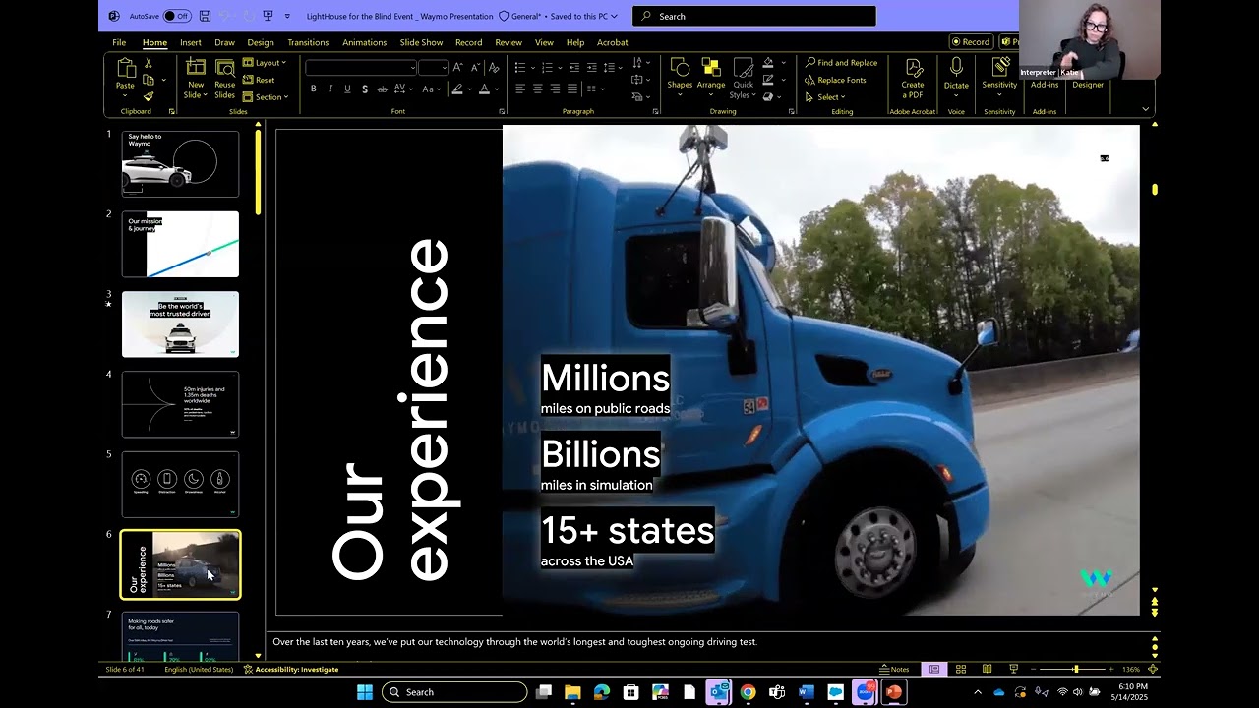Click the Save floppy disk icon

coord(205,16)
